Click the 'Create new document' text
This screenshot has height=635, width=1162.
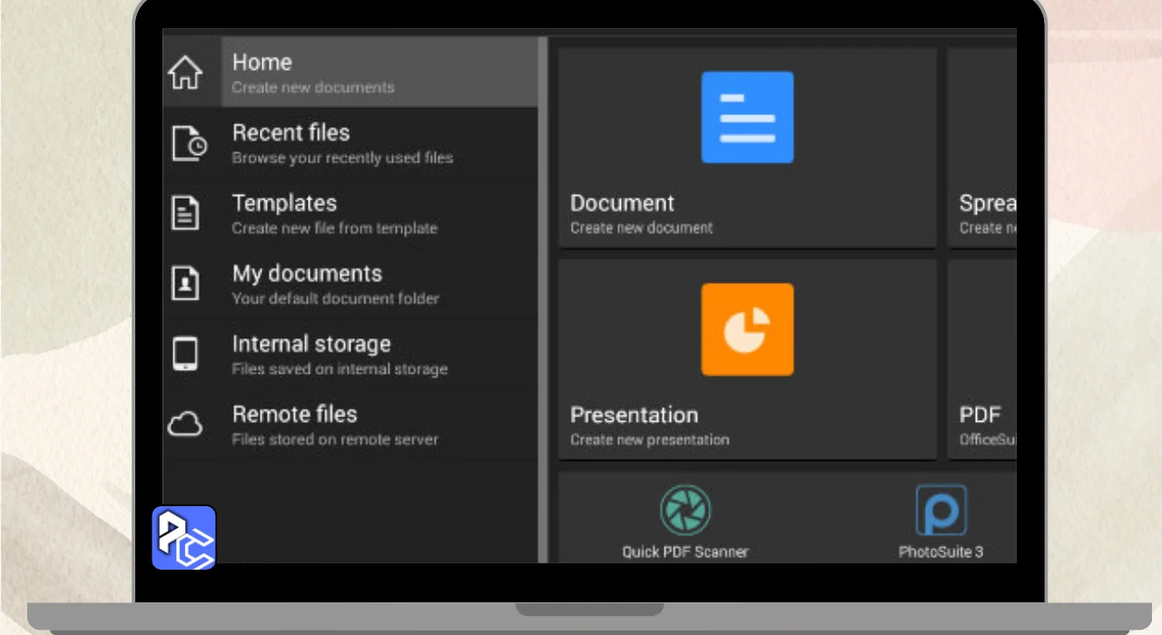(641, 228)
